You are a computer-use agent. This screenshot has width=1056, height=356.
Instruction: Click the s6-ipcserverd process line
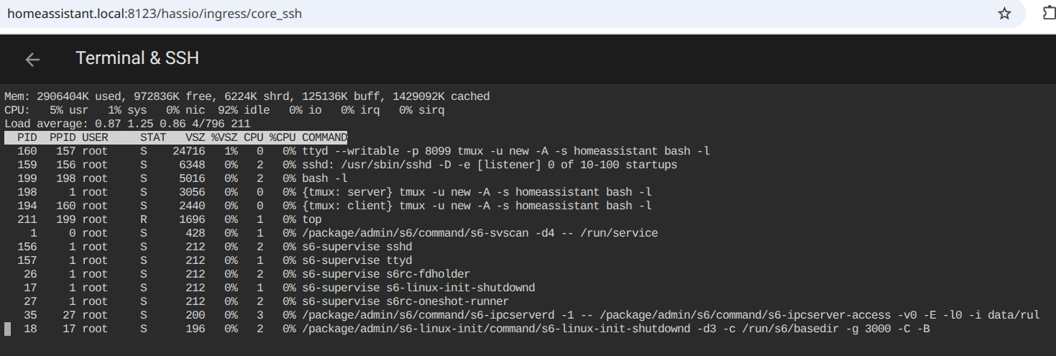[523, 315]
